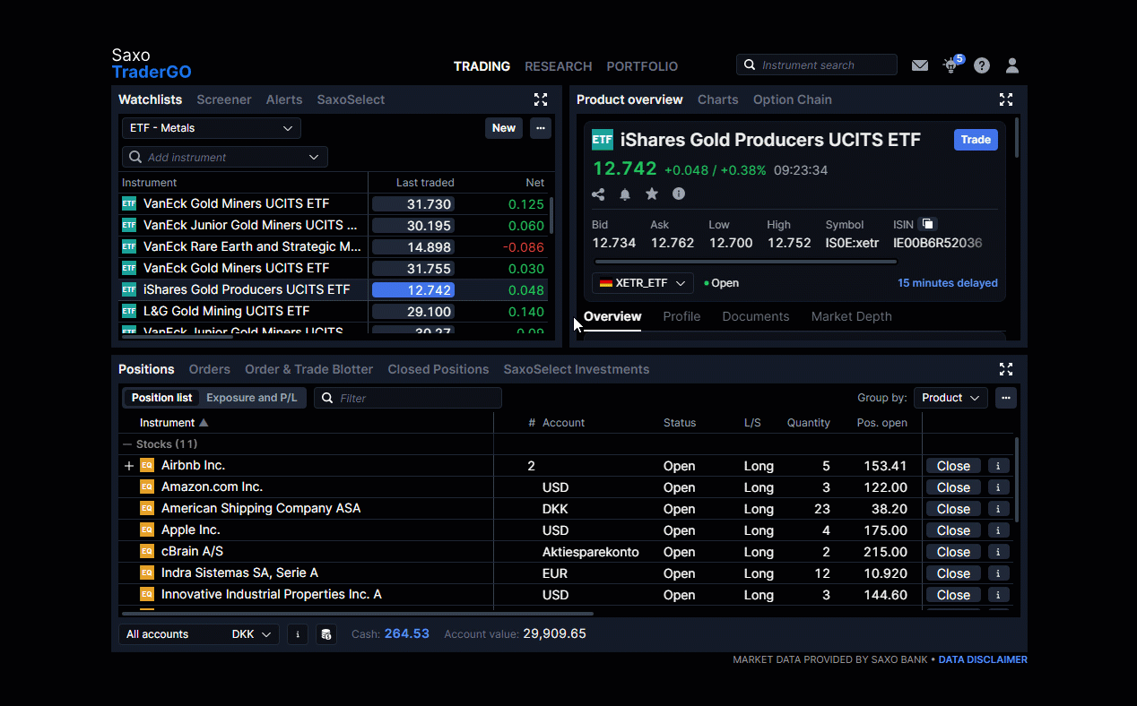The width and height of the screenshot is (1137, 706).
Task: Open the ETF - Metals watchlist dropdown
Action: 211,128
